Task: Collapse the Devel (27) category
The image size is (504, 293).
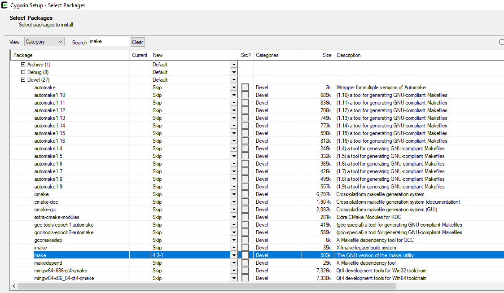Action: pyautogui.click(x=23, y=80)
